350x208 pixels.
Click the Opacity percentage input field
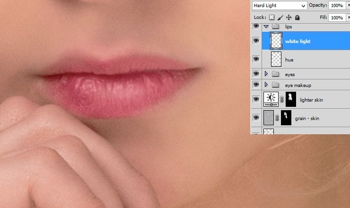coord(336,5)
